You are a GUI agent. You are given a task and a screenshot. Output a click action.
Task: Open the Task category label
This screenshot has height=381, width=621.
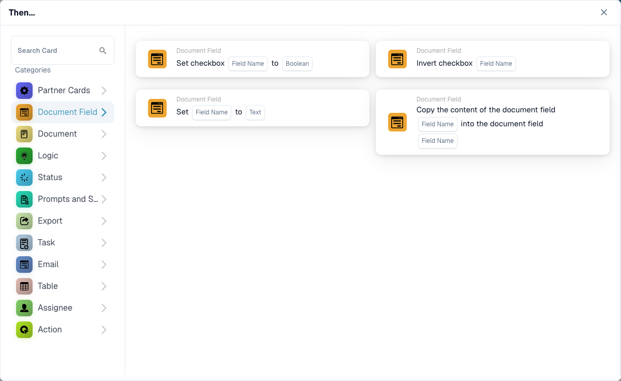point(46,243)
